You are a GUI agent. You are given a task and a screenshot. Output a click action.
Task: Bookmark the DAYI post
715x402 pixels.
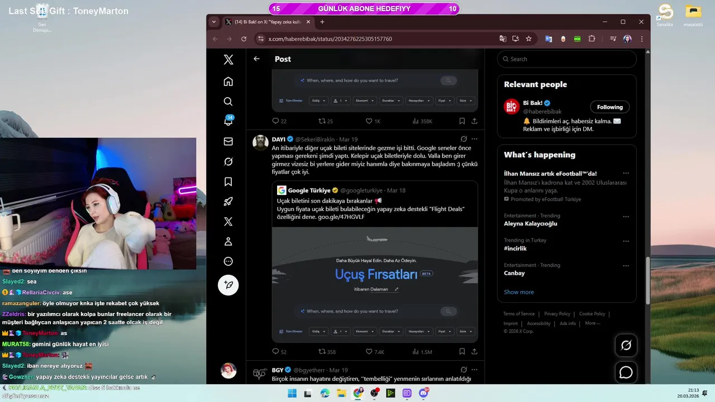click(x=462, y=352)
